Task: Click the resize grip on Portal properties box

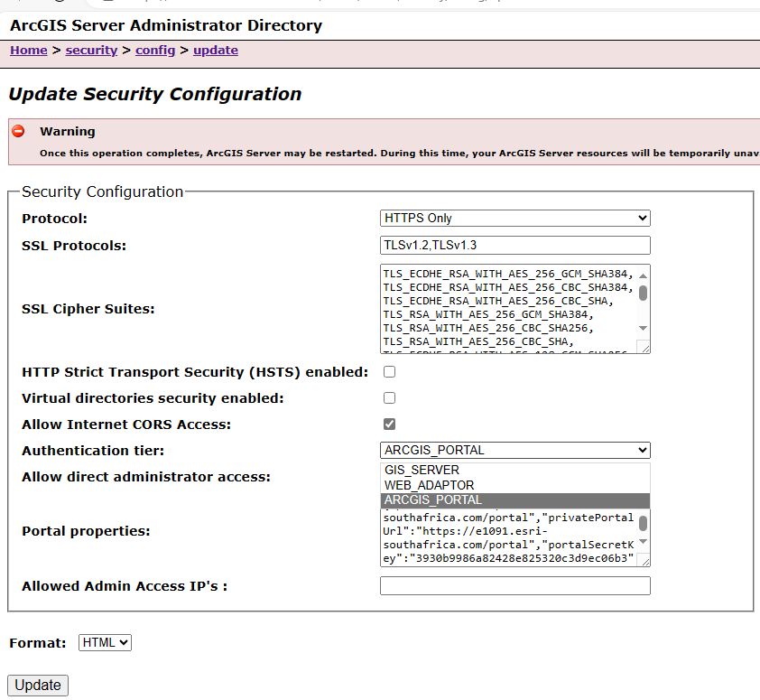Action: click(644, 562)
